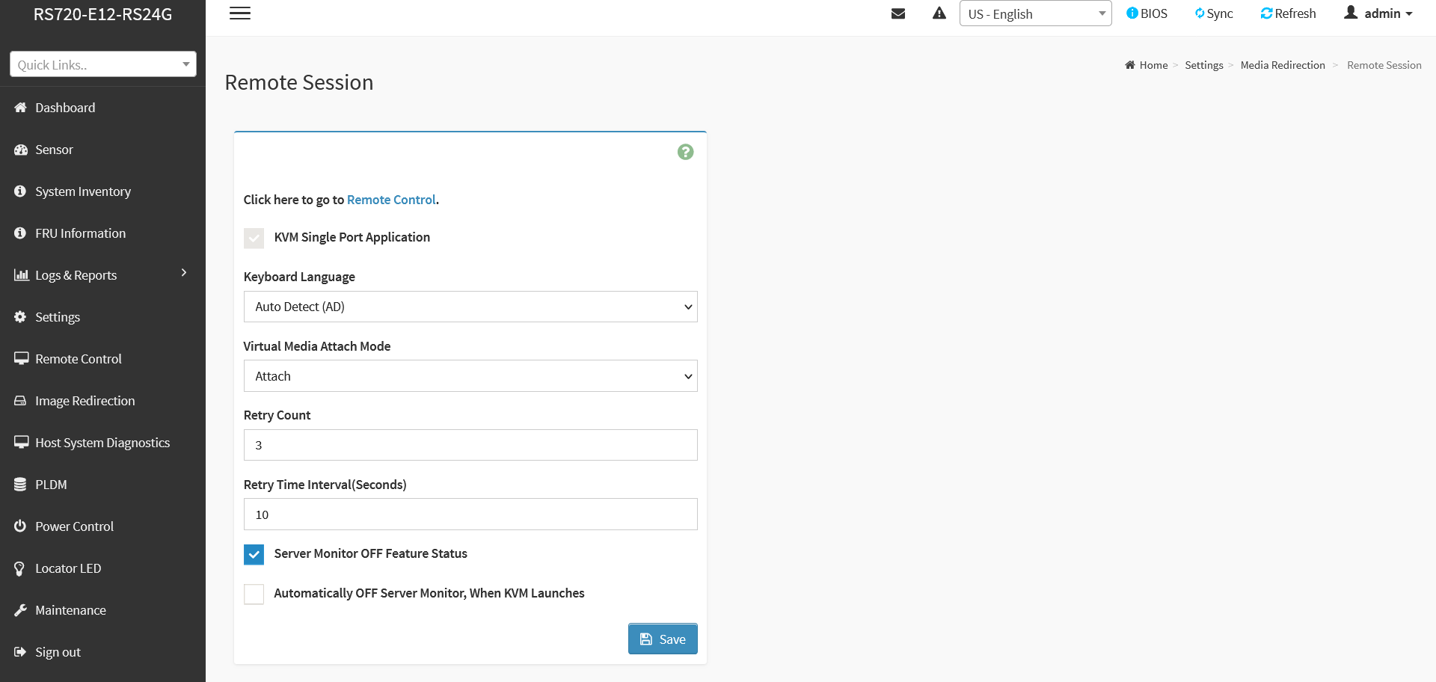Screen dimensions: 1436x682
Task: Click the System Inventory info icon
Action: (x=20, y=191)
